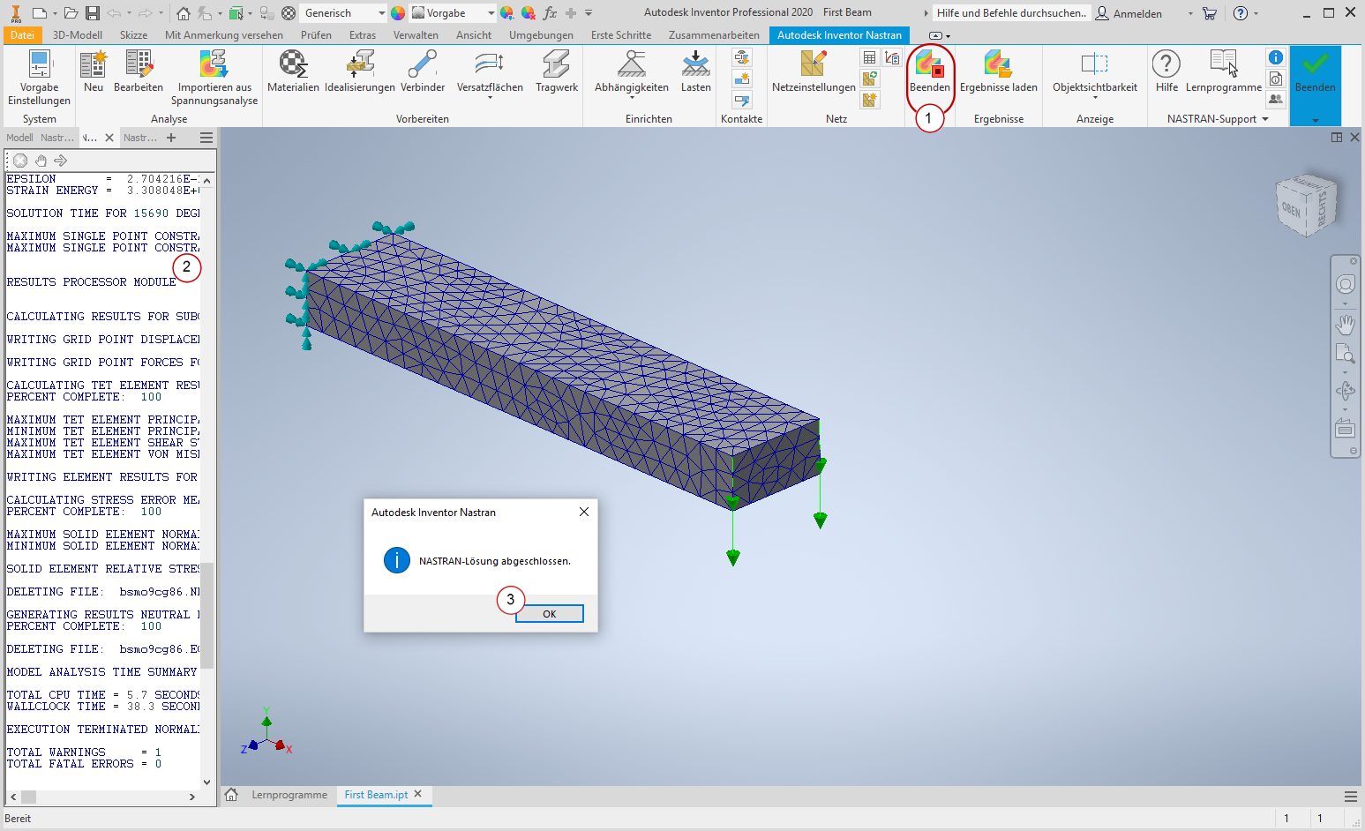Click the bottom-right document list menu icon
The height and width of the screenshot is (831, 1365).
(1350, 796)
